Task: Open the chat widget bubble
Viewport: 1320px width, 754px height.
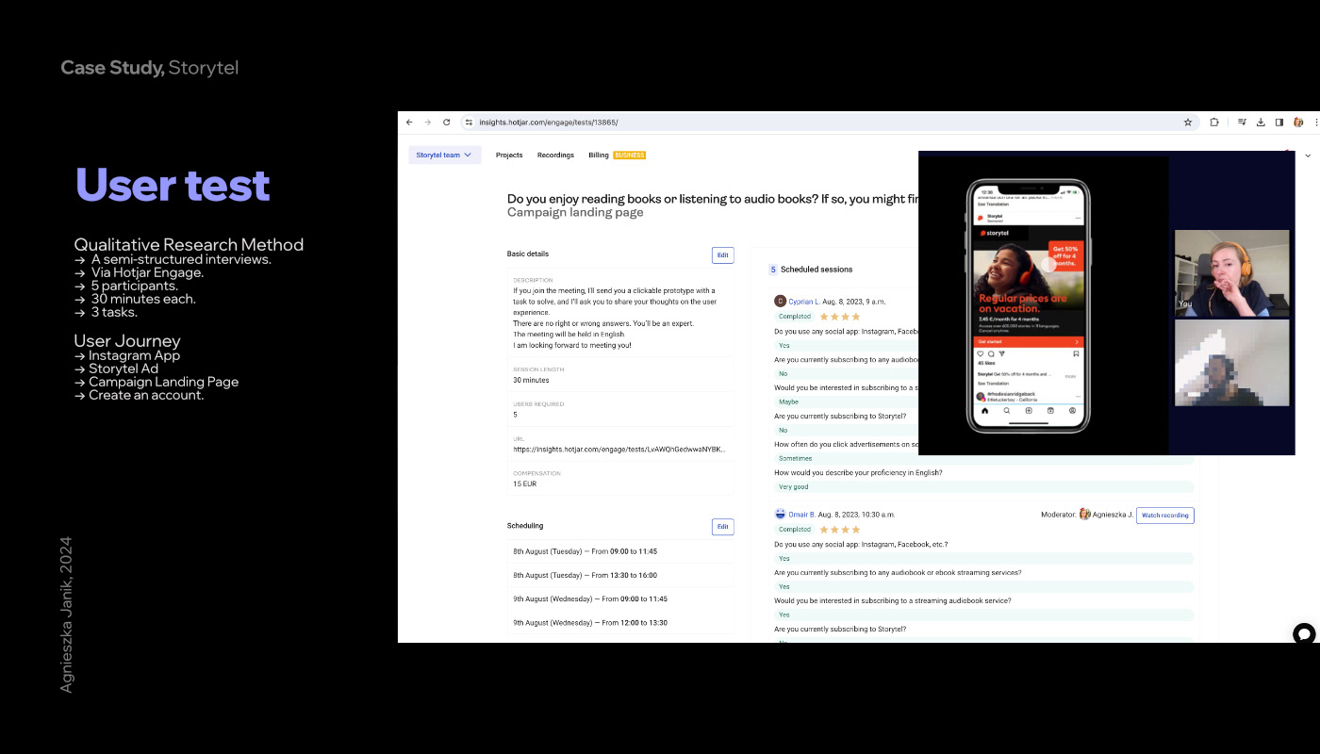Action: pos(1304,634)
